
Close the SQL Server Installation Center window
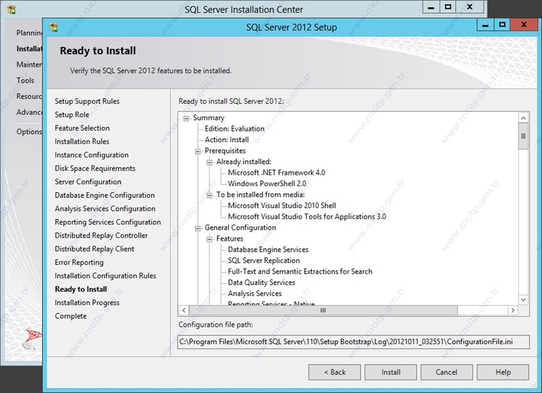coord(470,7)
